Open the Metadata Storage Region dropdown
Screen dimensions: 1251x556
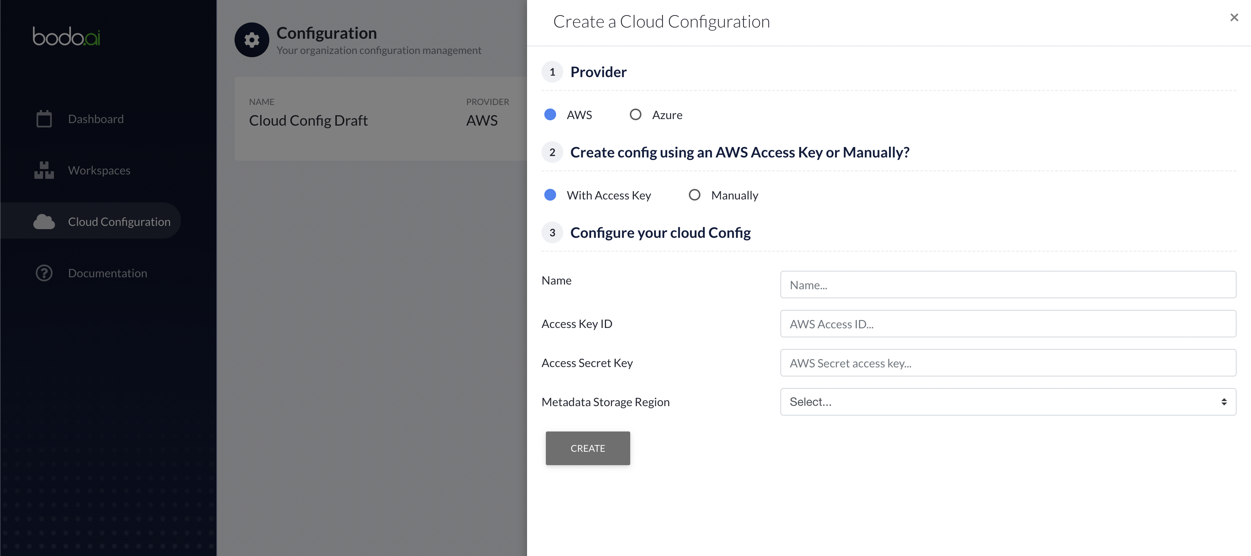click(x=1008, y=401)
